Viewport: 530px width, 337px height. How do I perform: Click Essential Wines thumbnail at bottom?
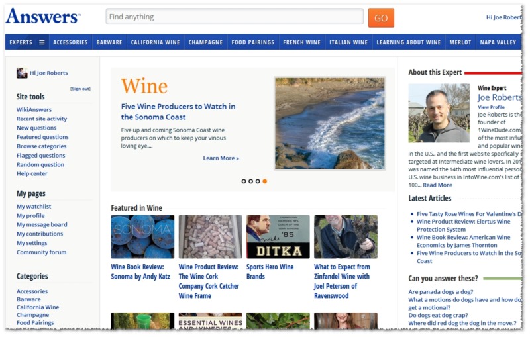click(210, 321)
